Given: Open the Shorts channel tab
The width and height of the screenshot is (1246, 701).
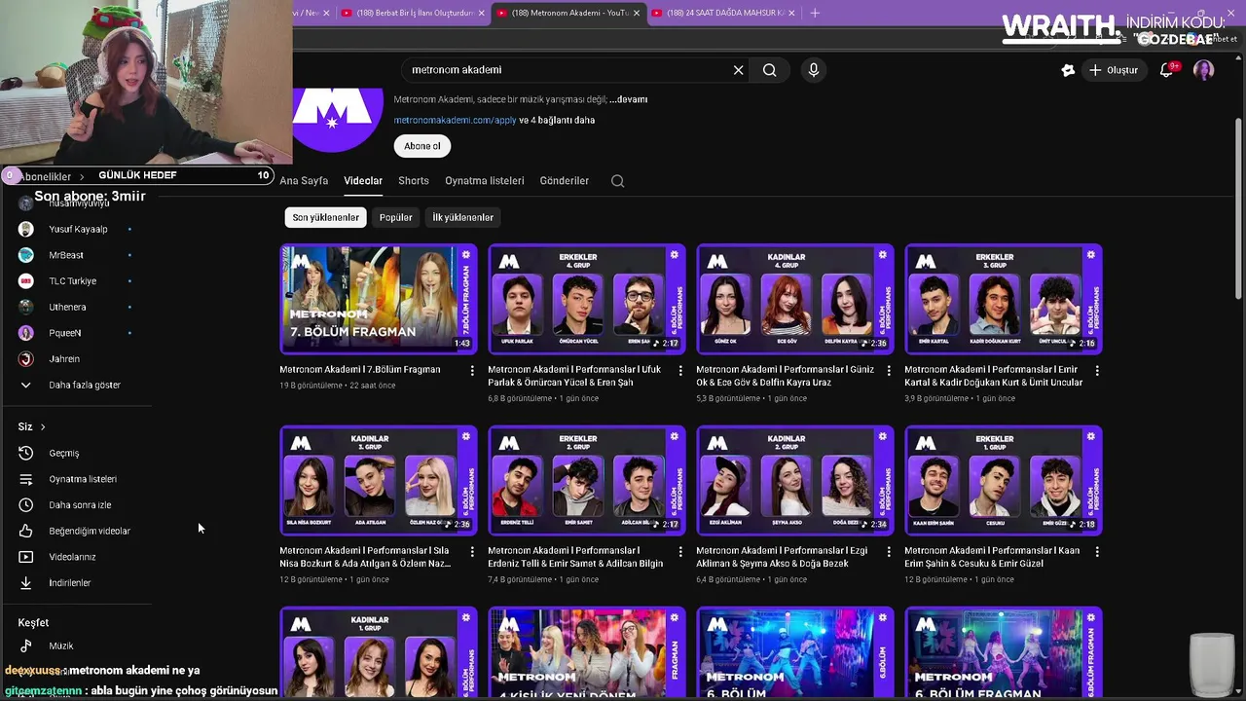Looking at the screenshot, I should (414, 181).
